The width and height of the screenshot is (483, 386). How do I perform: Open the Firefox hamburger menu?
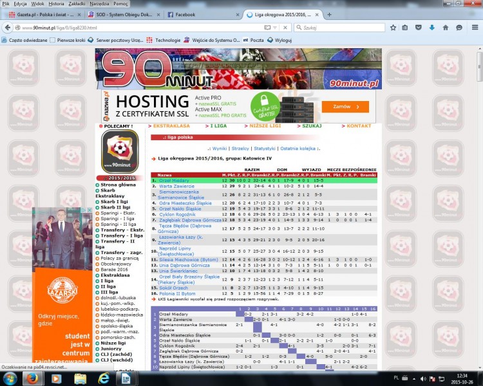coord(475,28)
